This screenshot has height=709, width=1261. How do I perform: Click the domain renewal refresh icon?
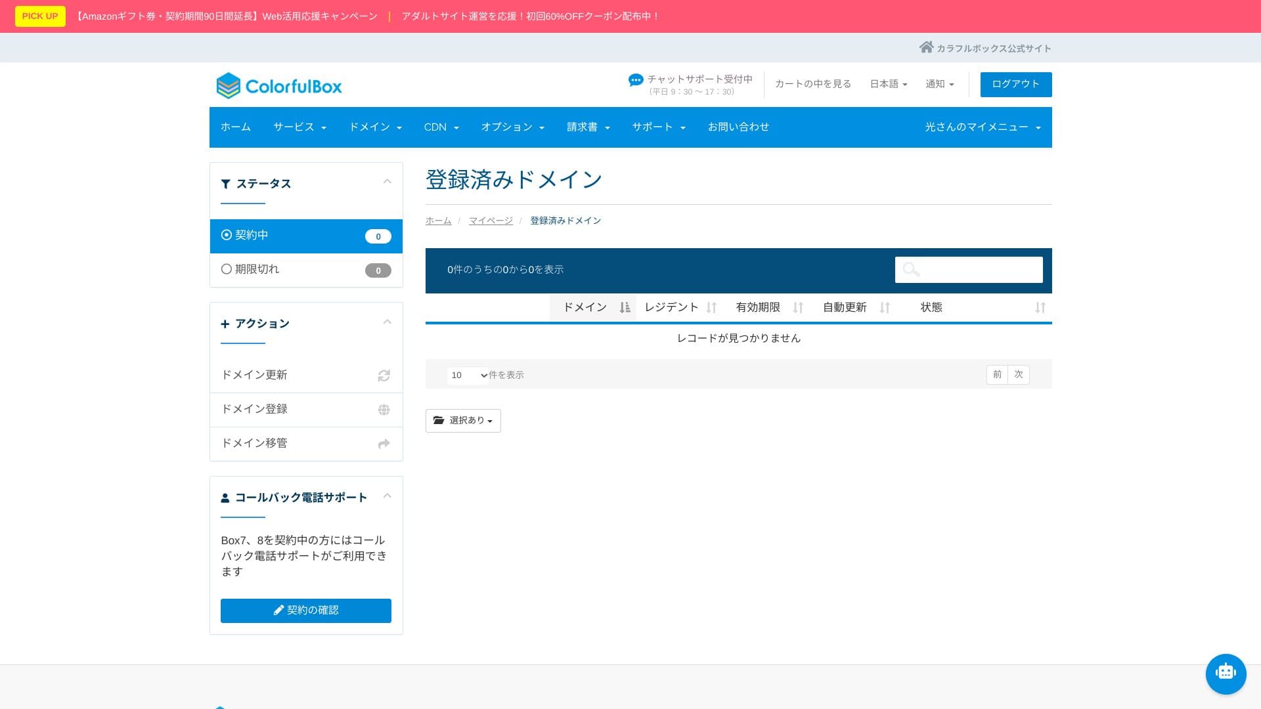click(x=384, y=376)
